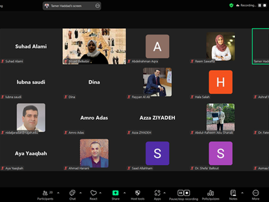This screenshot has height=202, width=269.
Task: Select Ahmad Hanani's profile photo
Action: click(94, 153)
